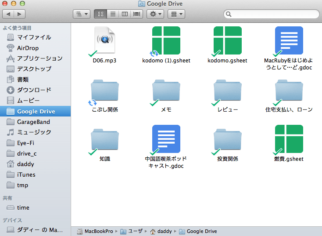Open the item arrangement dropdown
The image size is (322, 236).
coord(176,14)
